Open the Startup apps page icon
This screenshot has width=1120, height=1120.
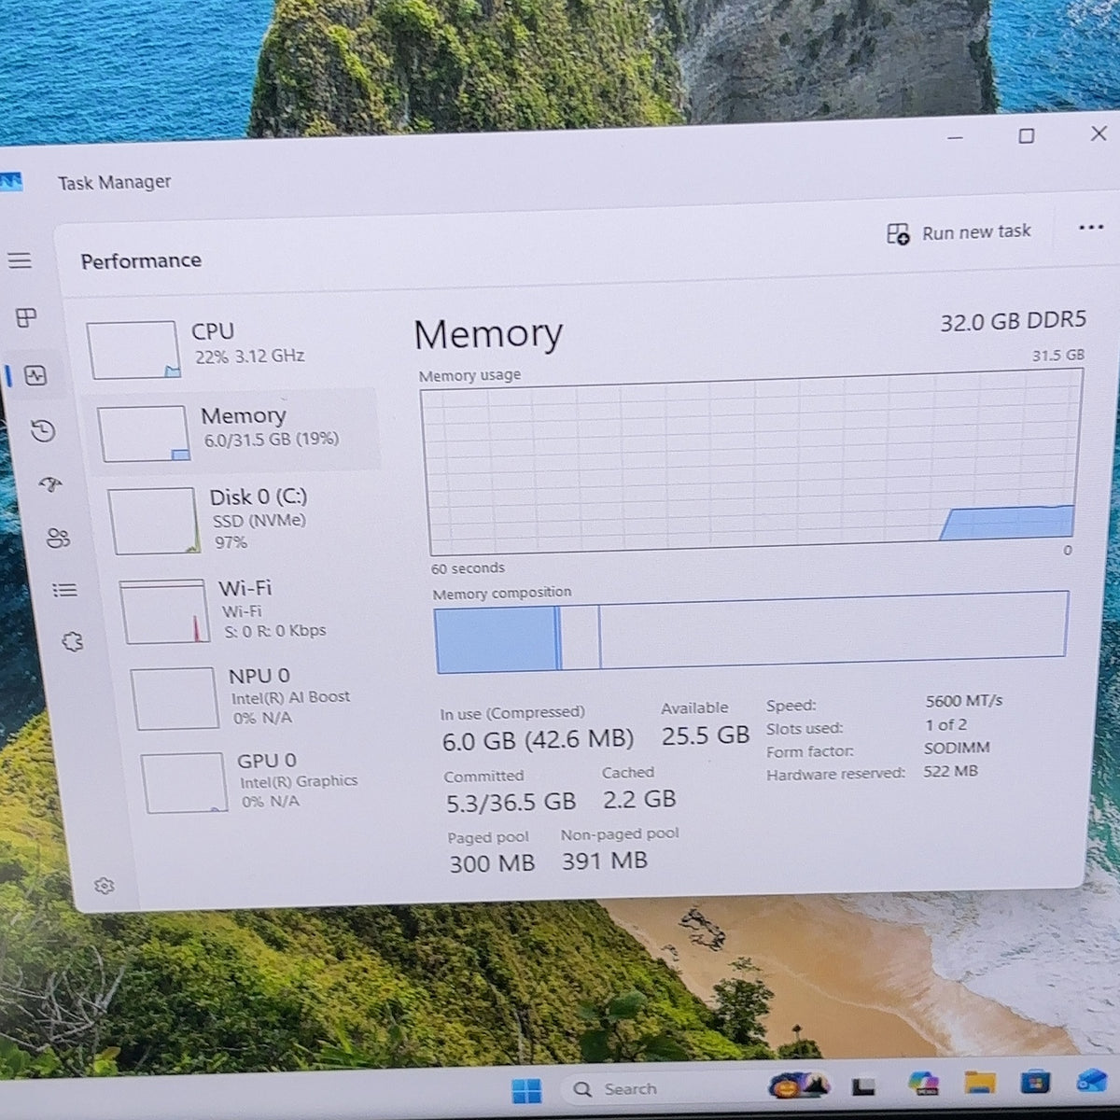click(x=50, y=483)
